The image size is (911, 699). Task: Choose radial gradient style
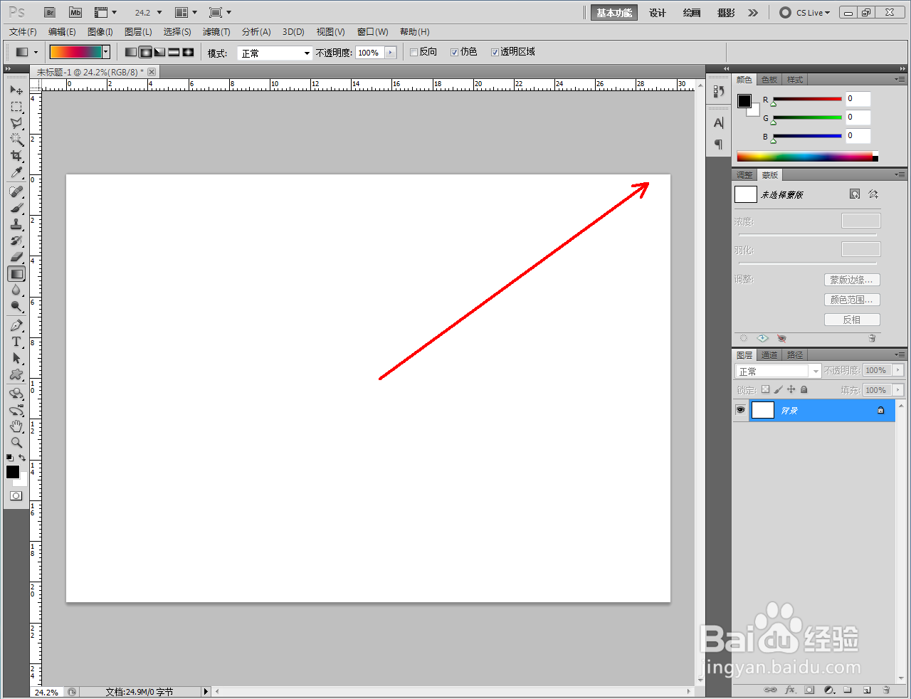[x=145, y=52]
